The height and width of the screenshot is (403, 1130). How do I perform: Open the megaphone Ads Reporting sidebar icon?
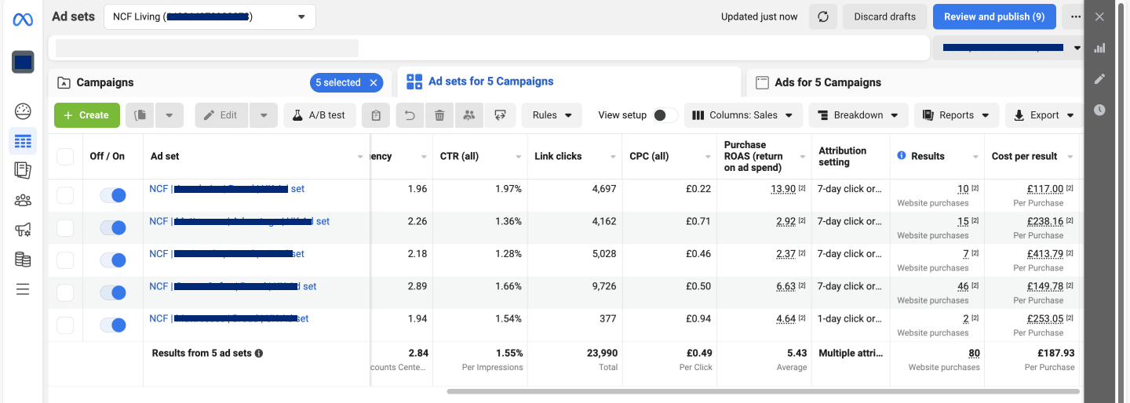(23, 230)
